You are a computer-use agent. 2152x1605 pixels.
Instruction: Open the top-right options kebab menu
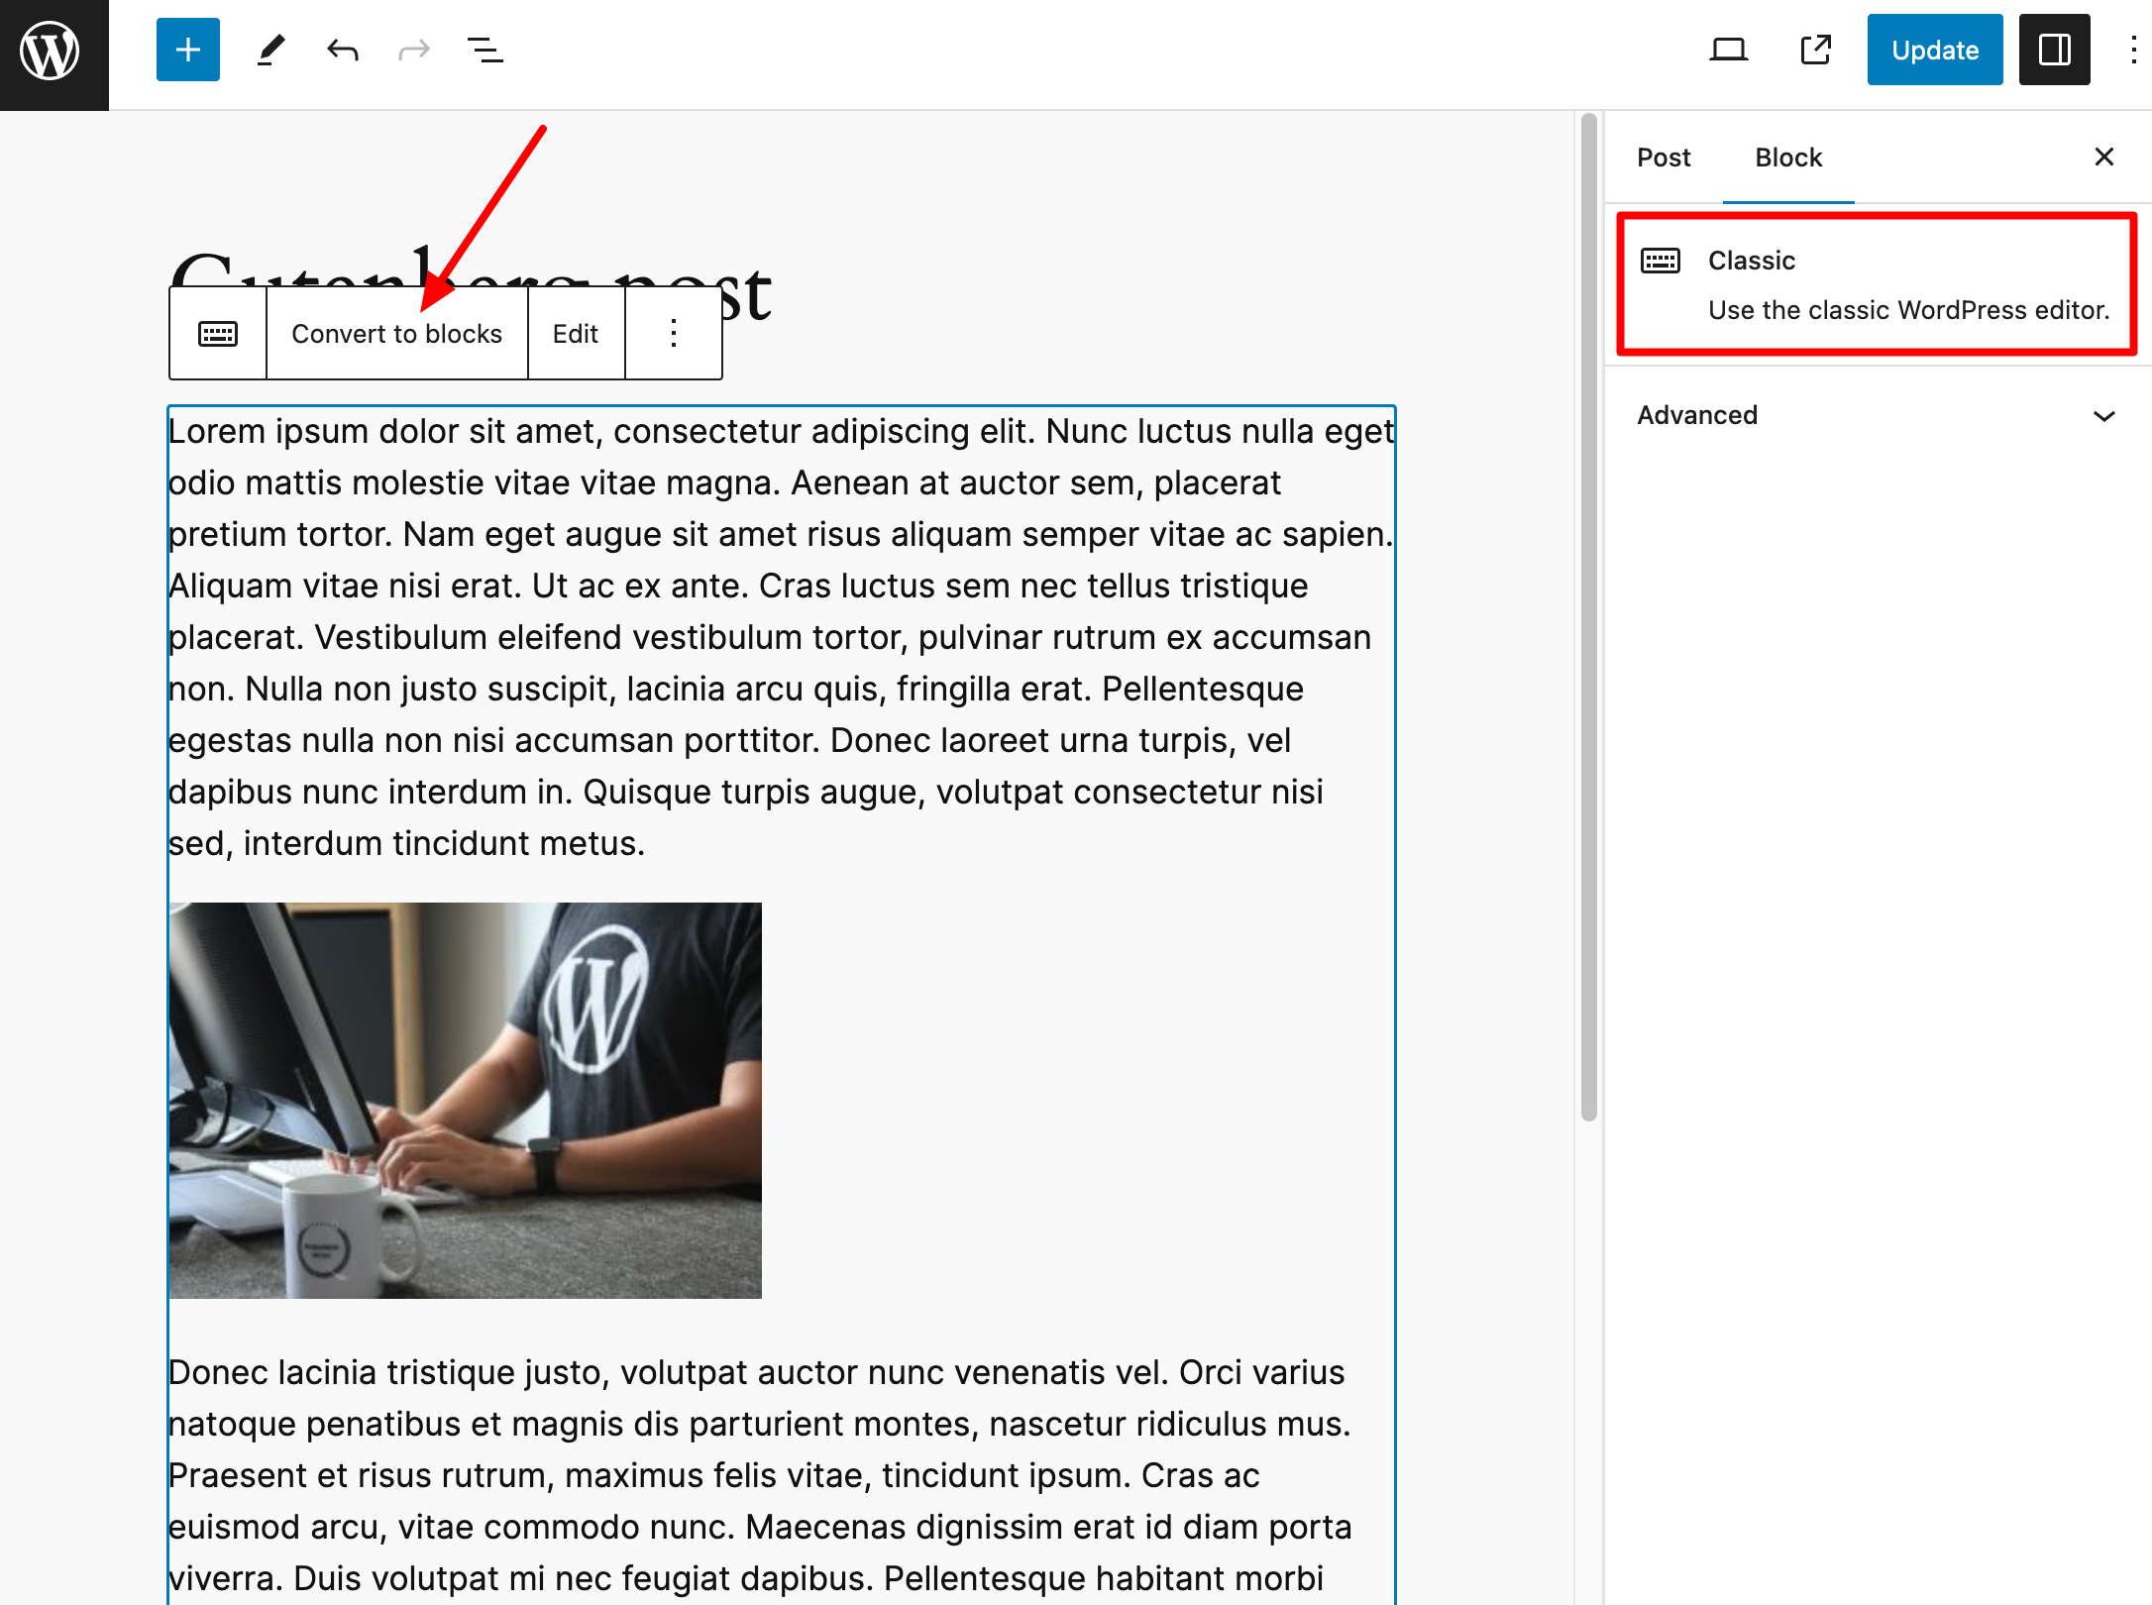[x=2133, y=50]
